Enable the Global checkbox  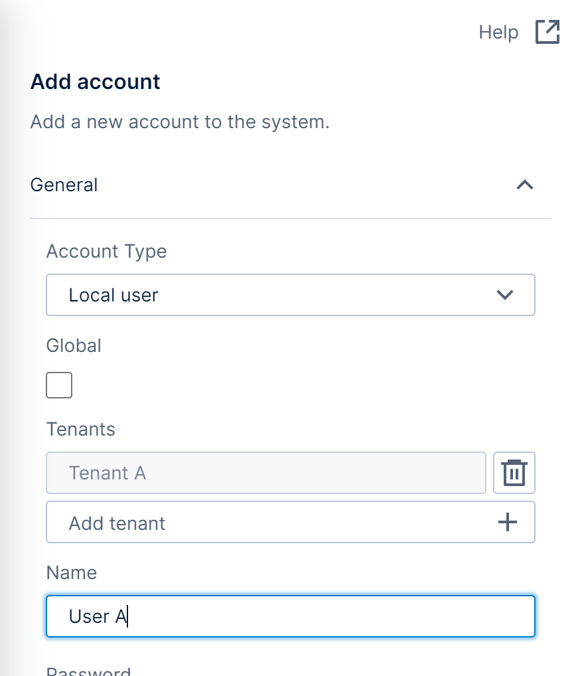click(59, 385)
